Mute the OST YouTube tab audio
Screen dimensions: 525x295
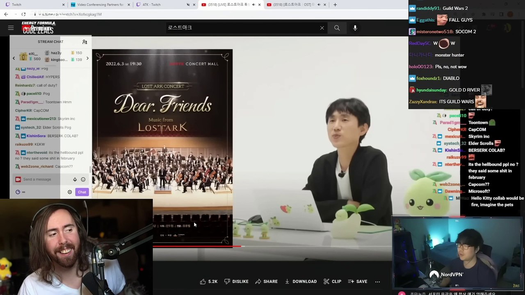pos(319,5)
